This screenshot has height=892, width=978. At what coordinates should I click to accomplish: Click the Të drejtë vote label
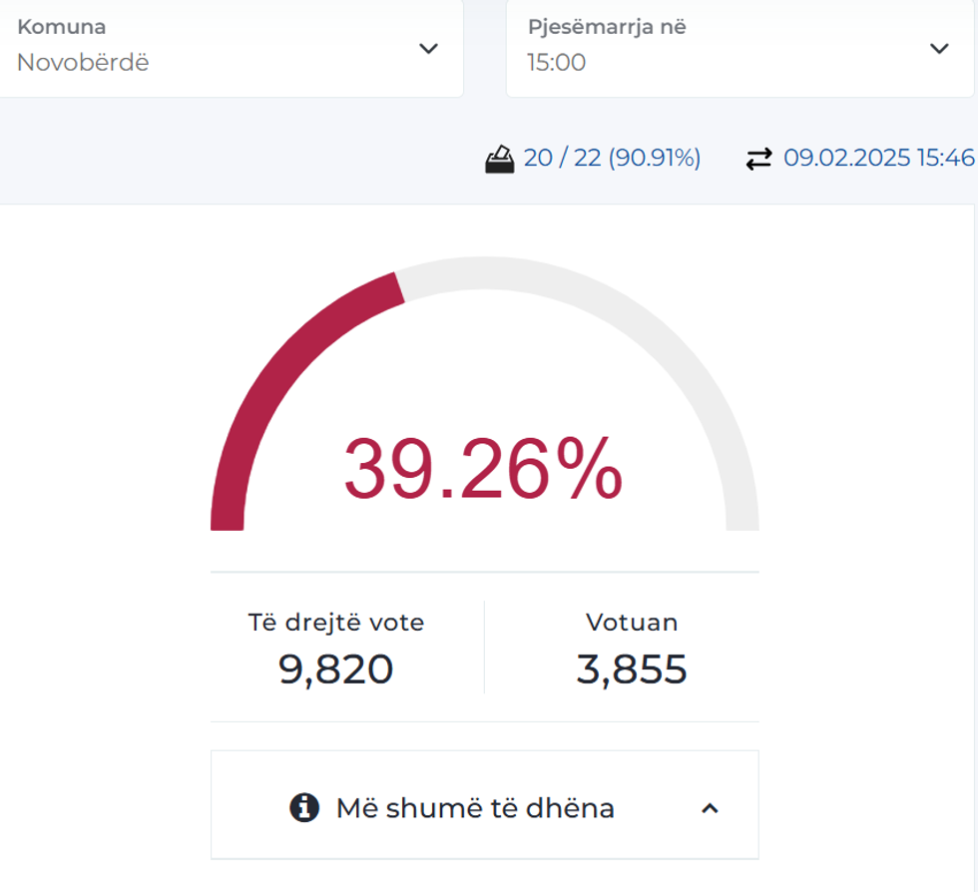pos(336,623)
